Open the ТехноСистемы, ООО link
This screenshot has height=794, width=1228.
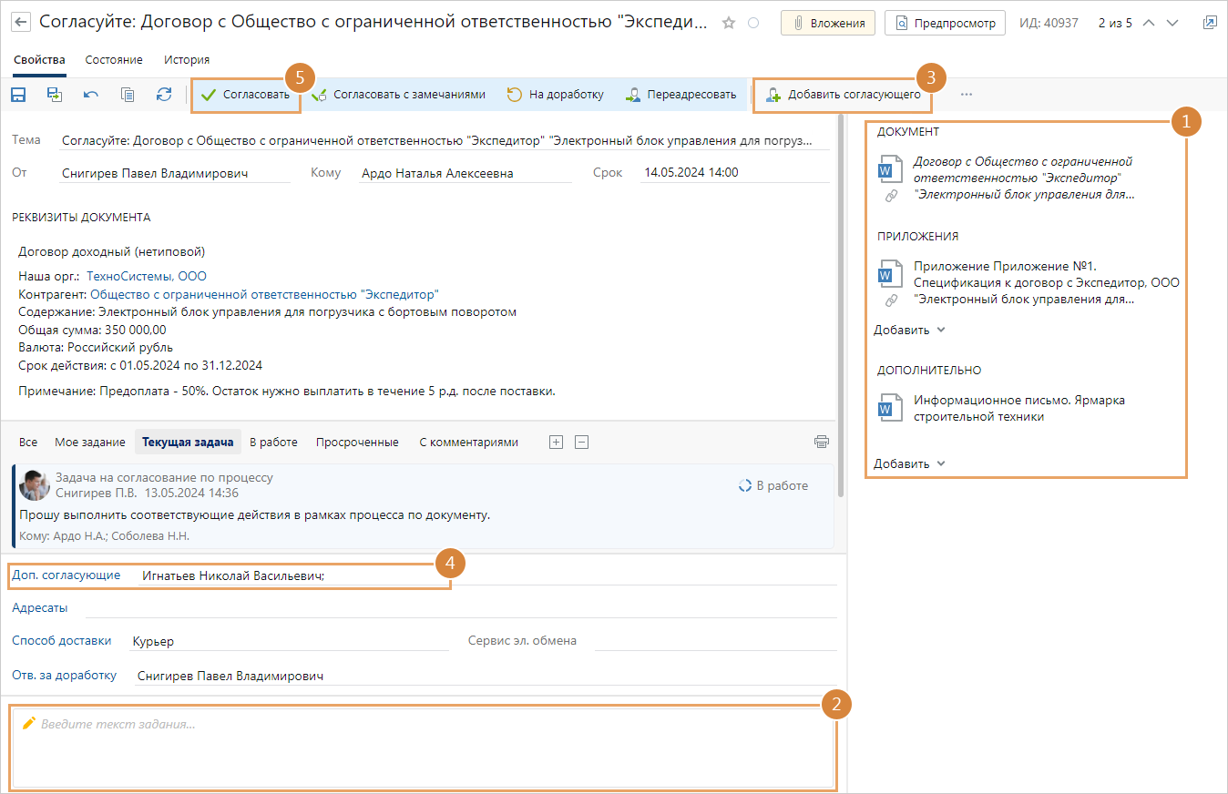147,276
